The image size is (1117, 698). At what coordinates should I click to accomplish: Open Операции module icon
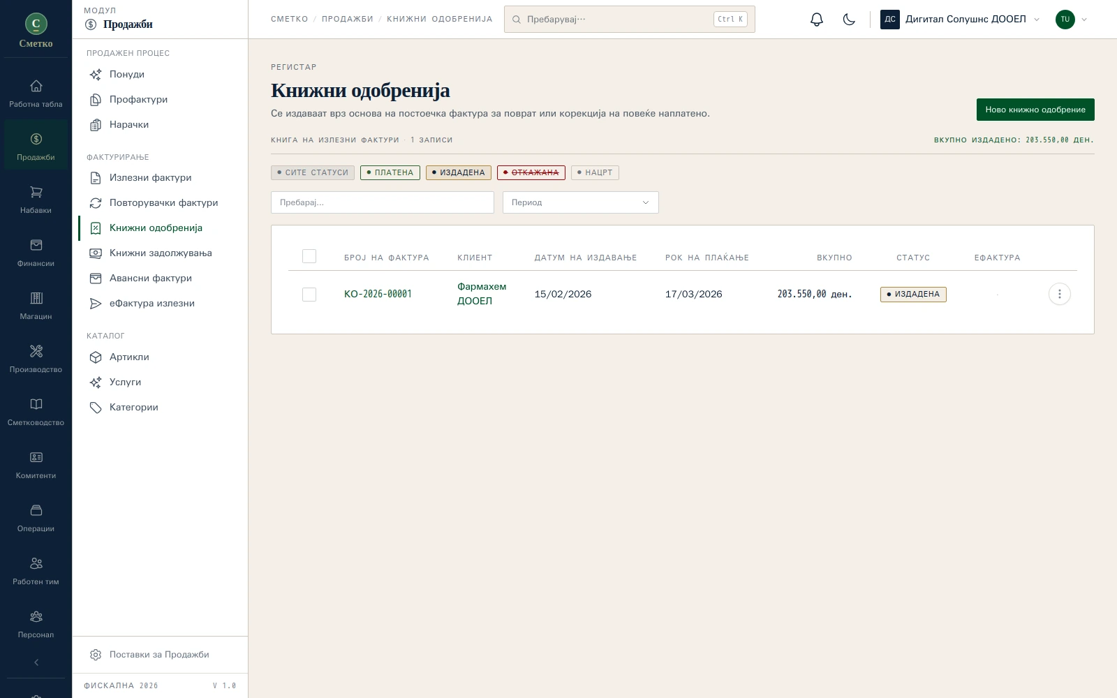36,518
